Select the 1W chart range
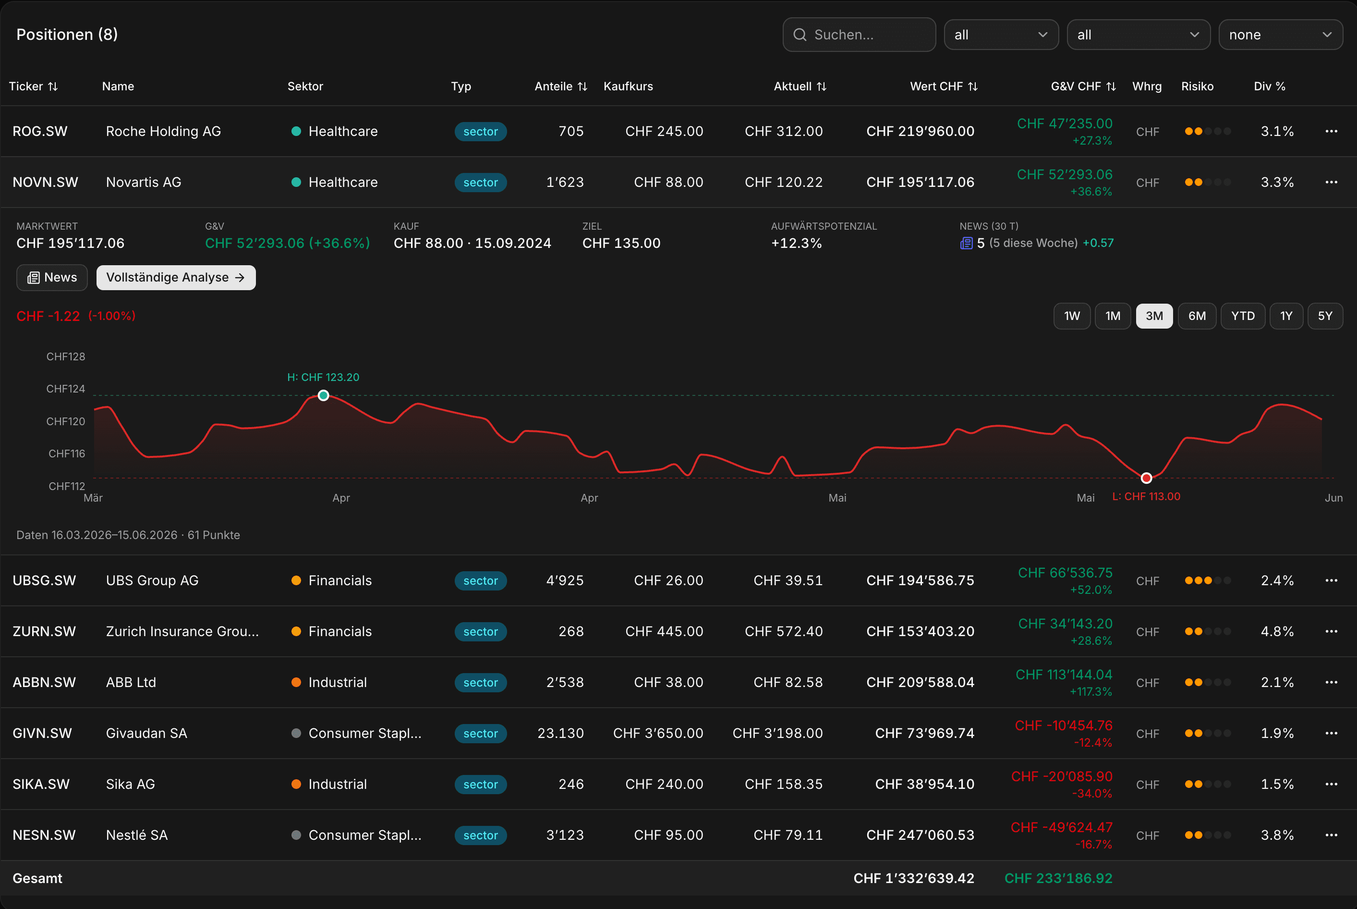1357x909 pixels. (1072, 316)
